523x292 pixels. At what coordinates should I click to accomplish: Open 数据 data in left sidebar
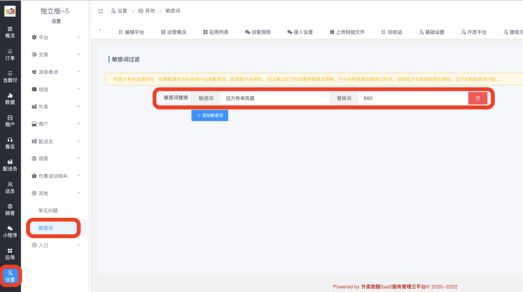10,99
